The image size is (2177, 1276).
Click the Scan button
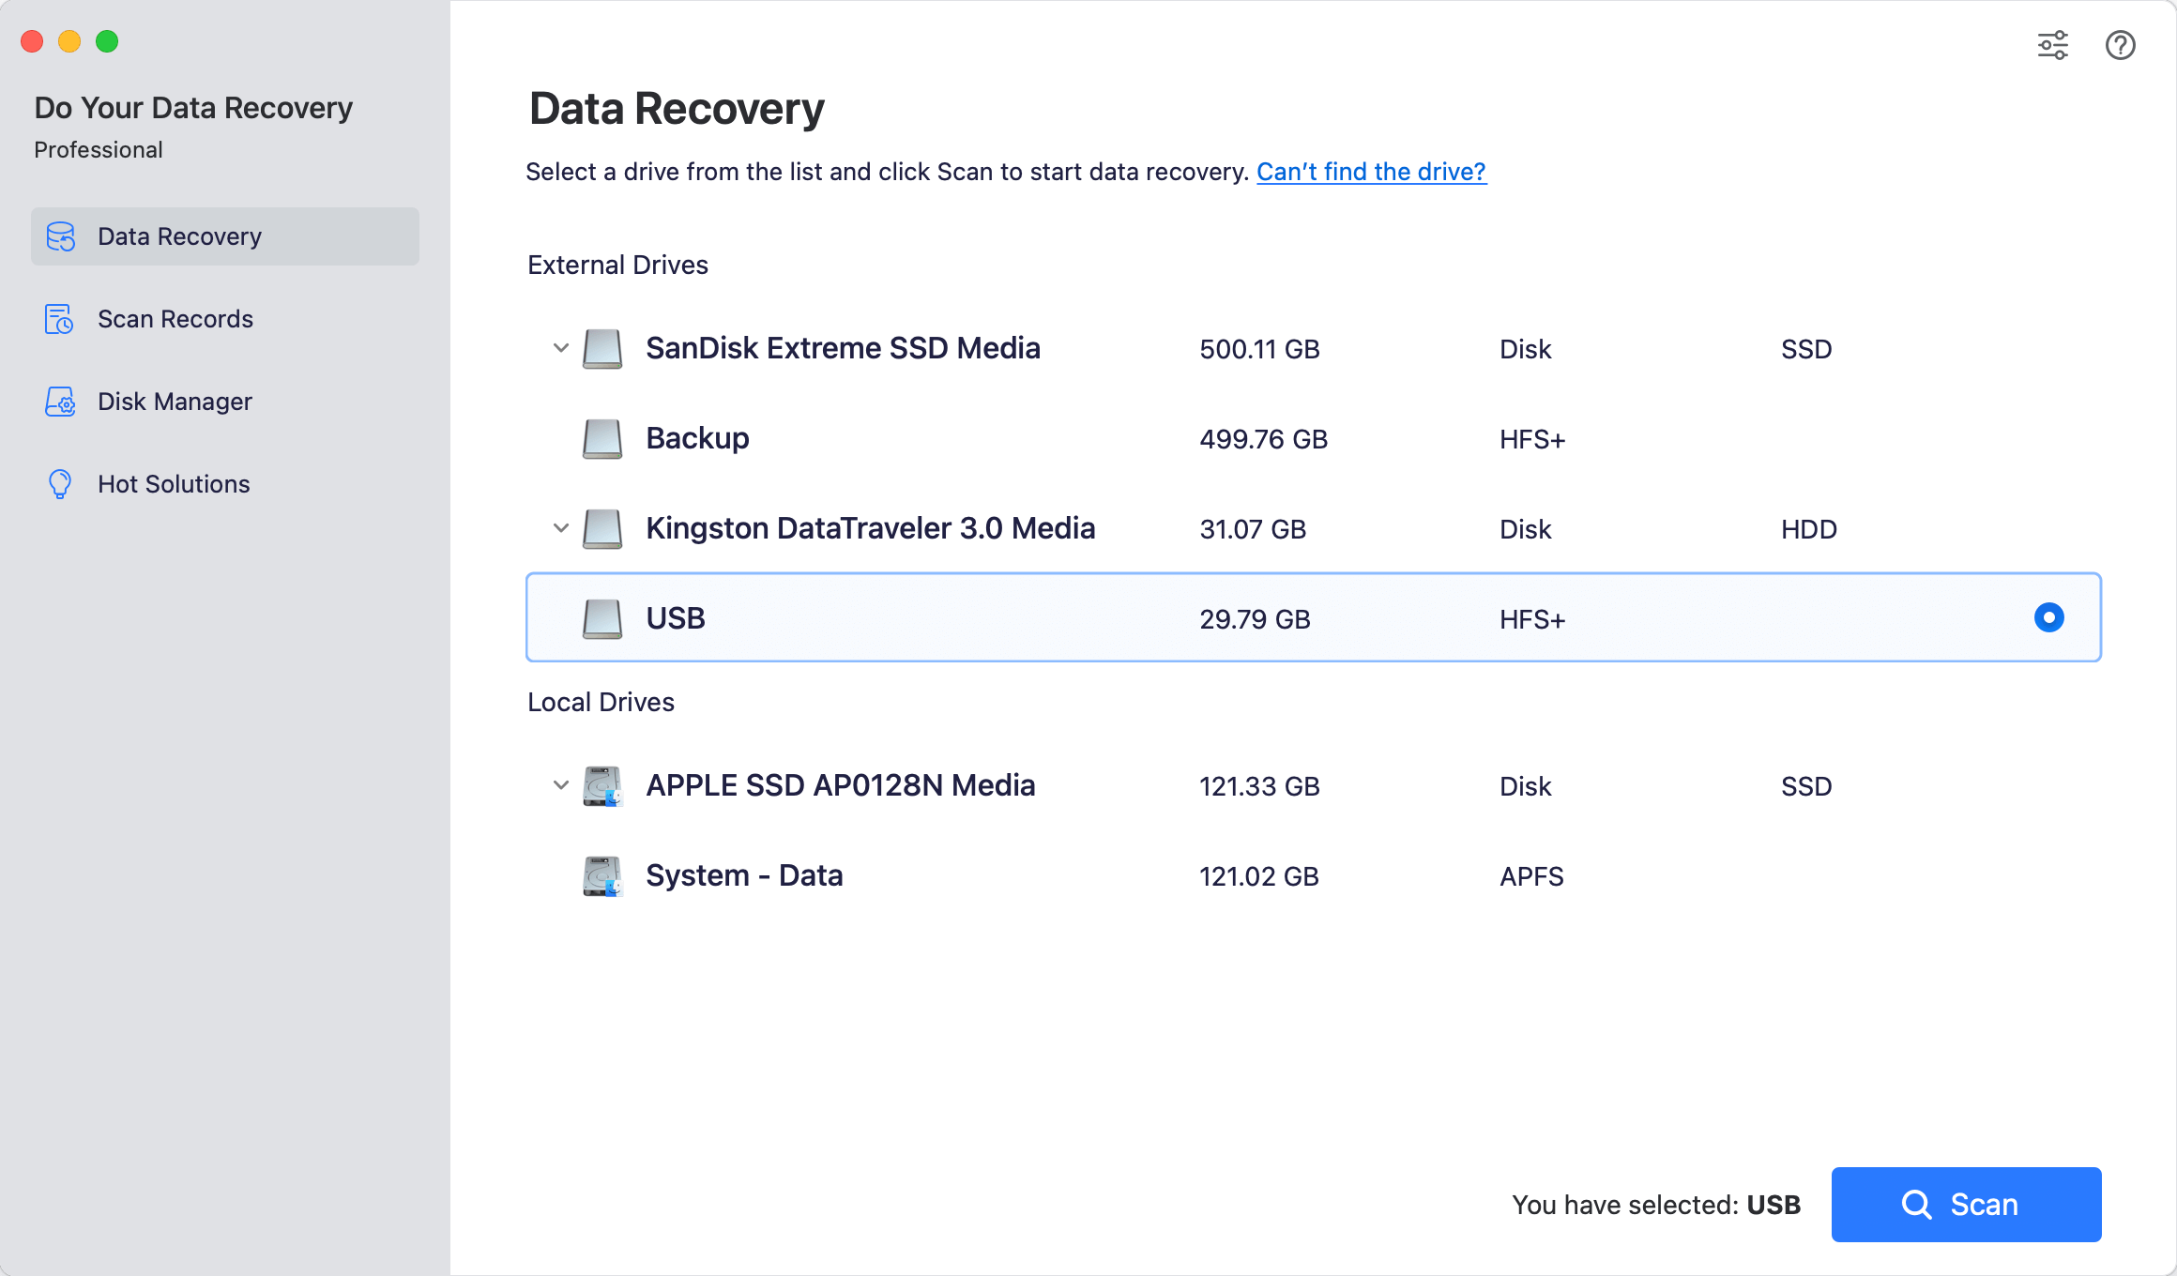(1966, 1205)
